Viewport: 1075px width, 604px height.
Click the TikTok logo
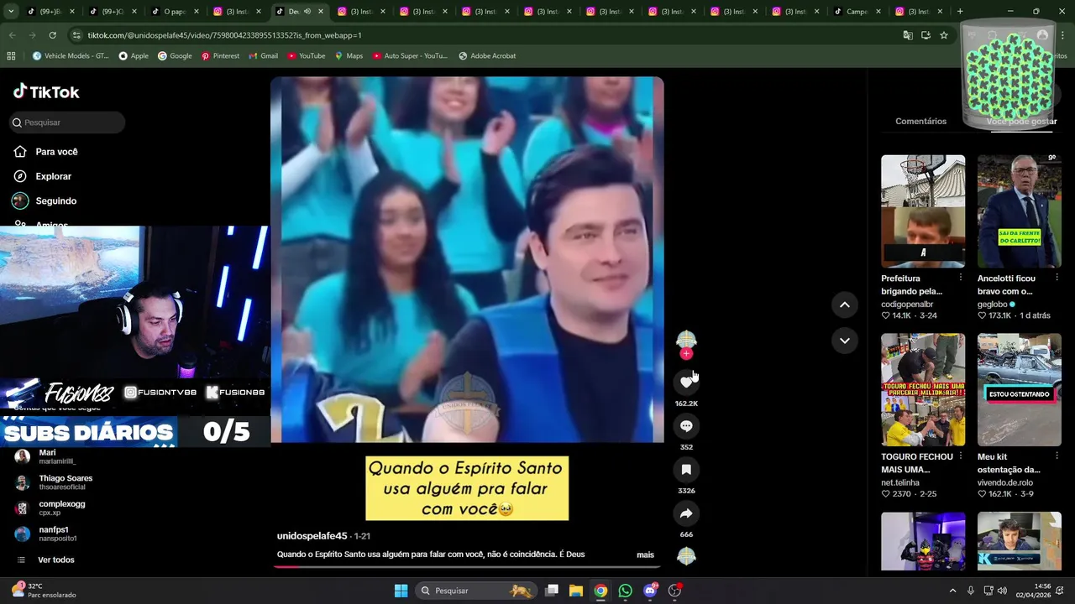tap(46, 91)
